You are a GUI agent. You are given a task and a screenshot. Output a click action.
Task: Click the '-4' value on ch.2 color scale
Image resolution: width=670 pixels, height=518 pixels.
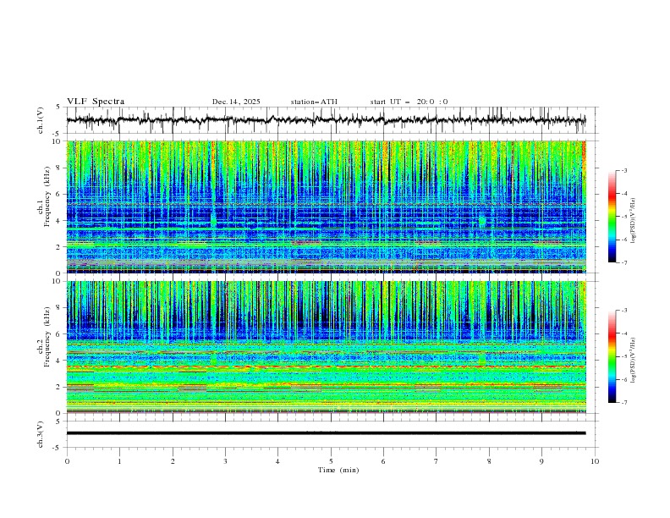pos(624,333)
